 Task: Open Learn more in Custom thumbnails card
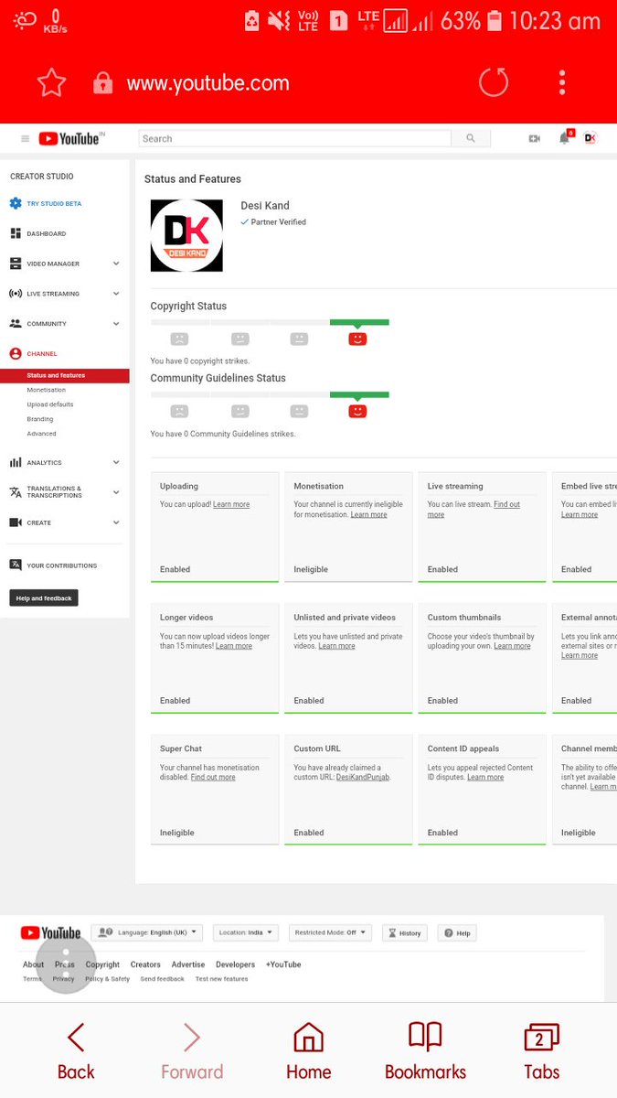(512, 646)
